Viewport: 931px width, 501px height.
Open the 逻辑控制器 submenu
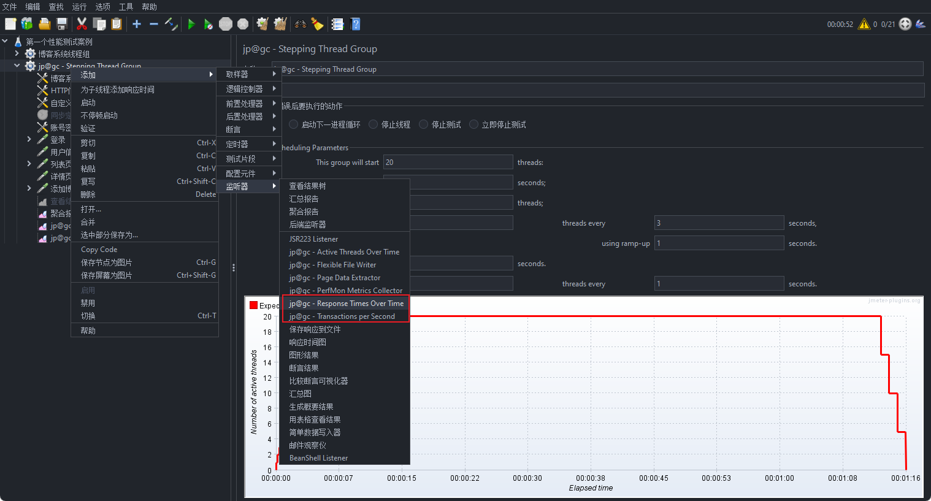tap(249, 89)
